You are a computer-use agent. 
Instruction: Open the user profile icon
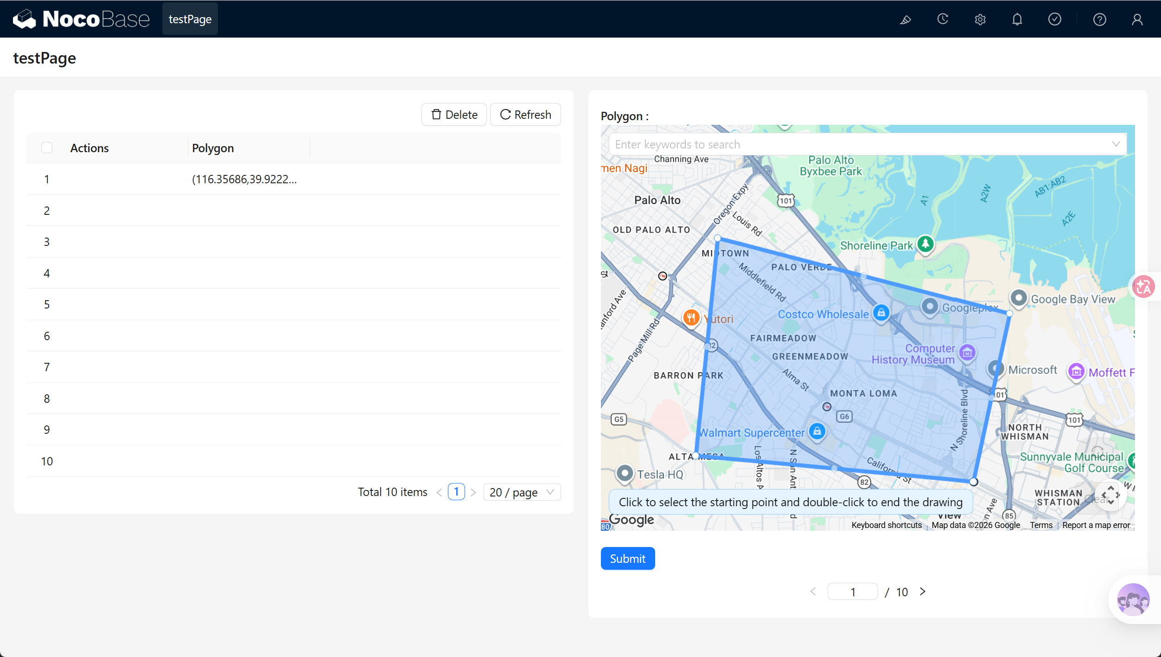1137,19
